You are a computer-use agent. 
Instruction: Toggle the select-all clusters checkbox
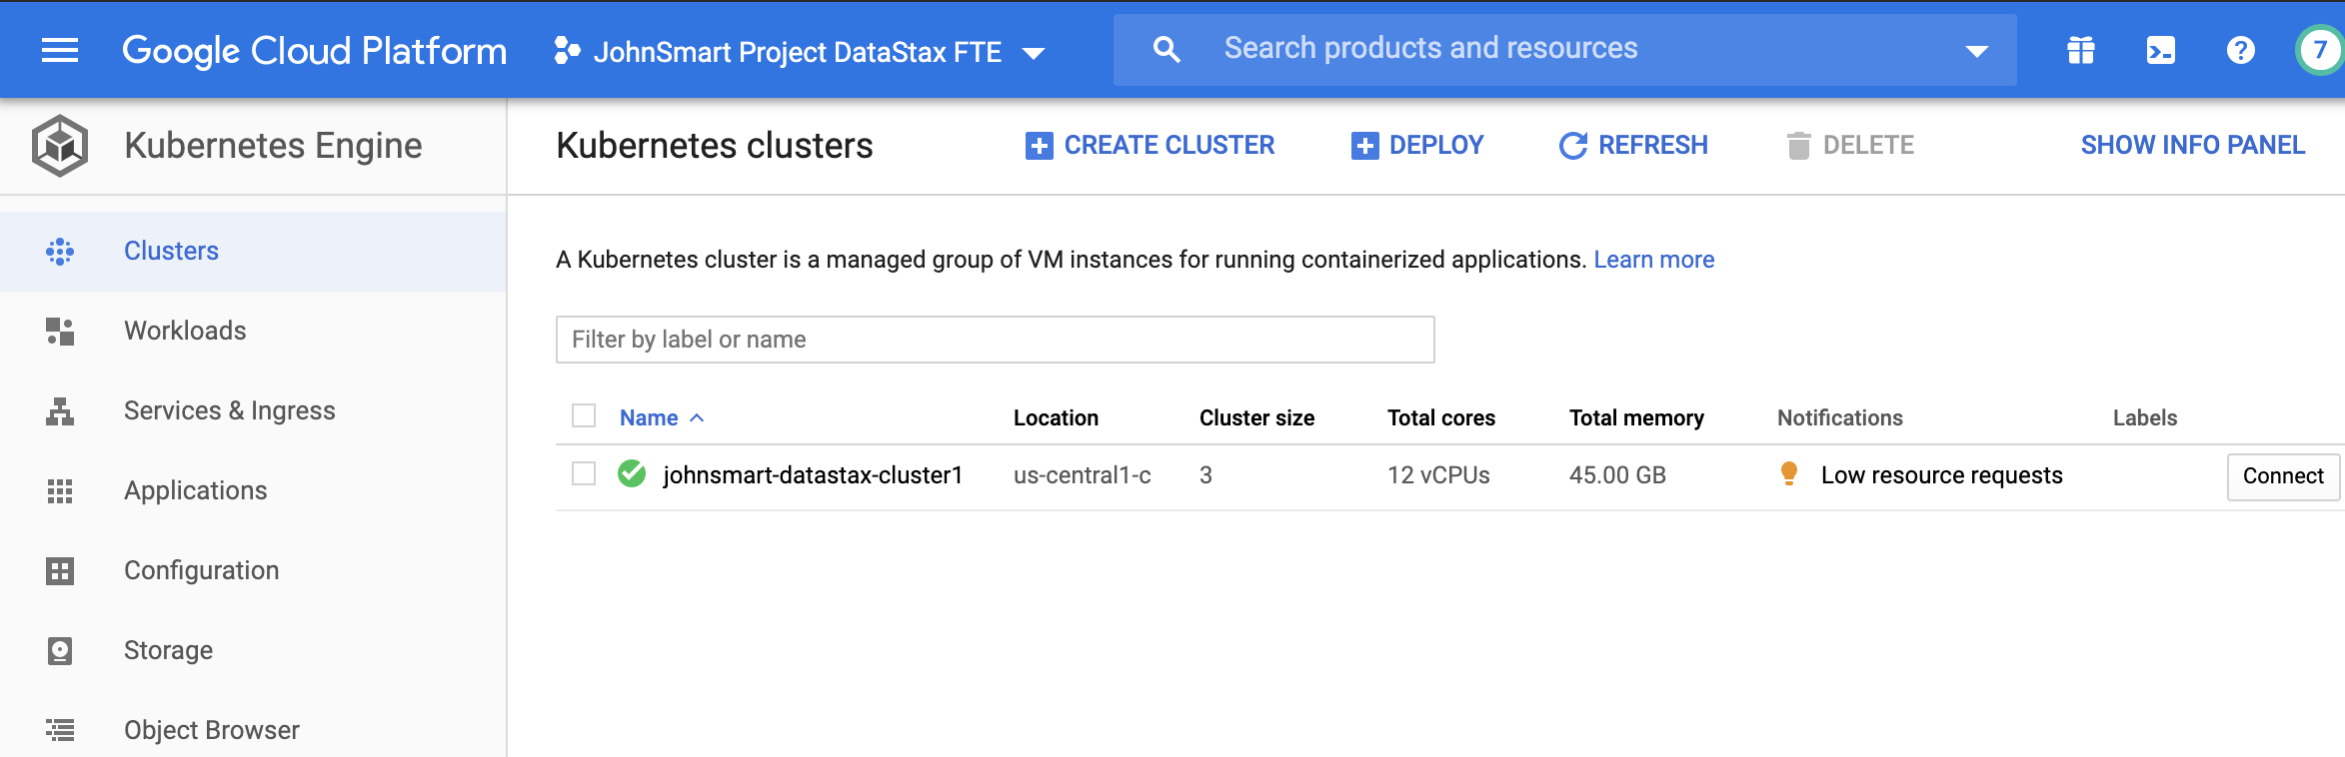click(584, 415)
